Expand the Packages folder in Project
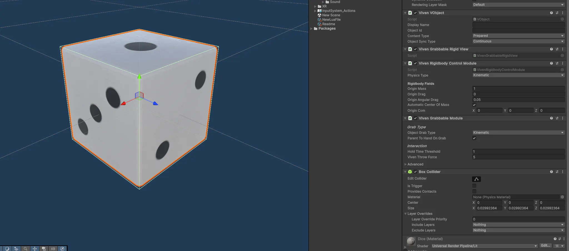This screenshot has width=569, height=251. tap(311, 29)
